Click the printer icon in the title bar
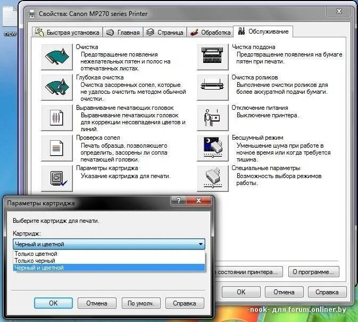 click(32, 14)
